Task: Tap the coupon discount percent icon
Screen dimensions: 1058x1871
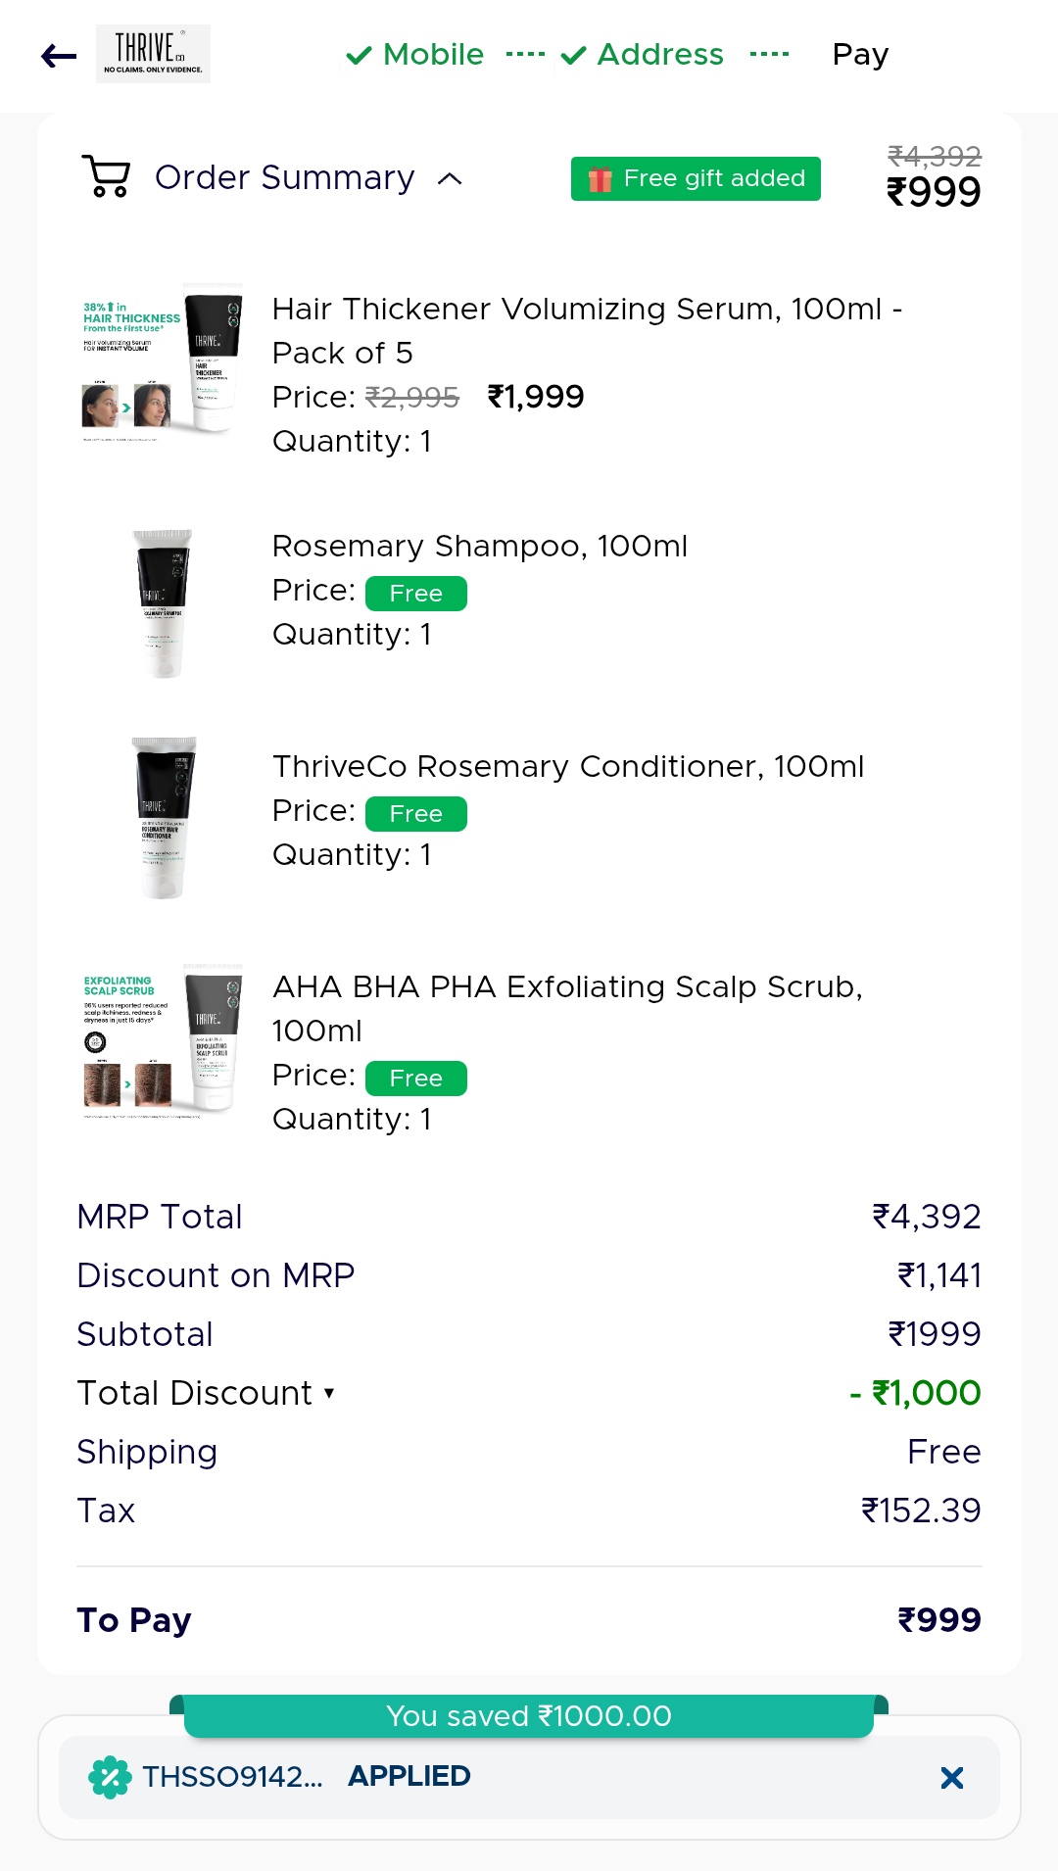Action: (x=110, y=1777)
